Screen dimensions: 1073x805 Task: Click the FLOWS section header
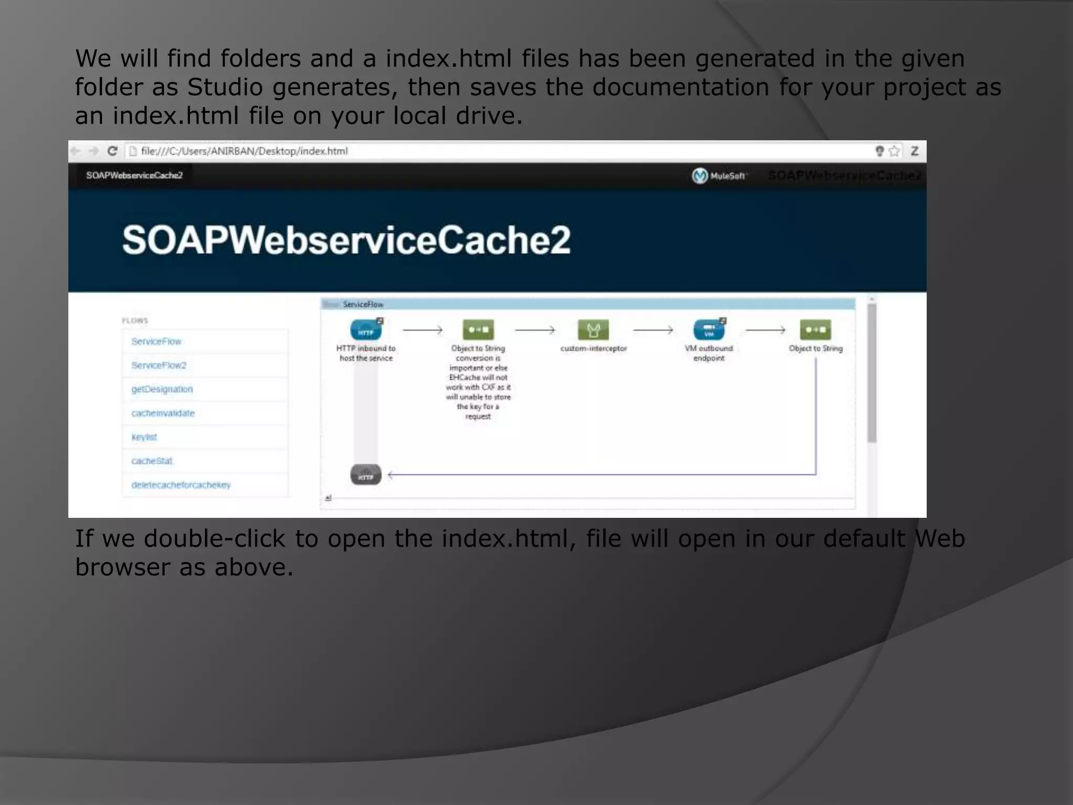tap(135, 320)
